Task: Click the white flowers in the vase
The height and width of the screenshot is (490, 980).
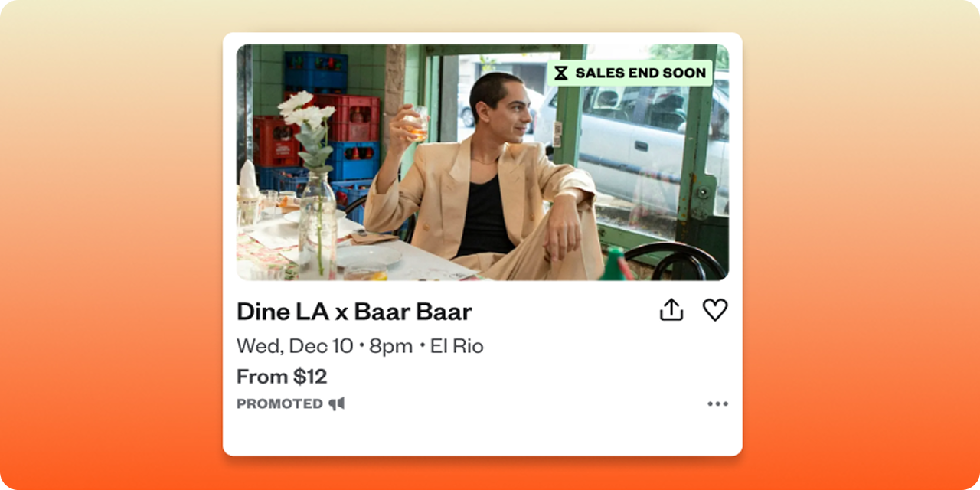Action: pos(306,113)
